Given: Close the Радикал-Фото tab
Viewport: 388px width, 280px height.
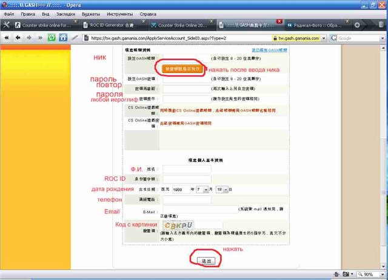Looking at the screenshot, I should (x=347, y=22).
